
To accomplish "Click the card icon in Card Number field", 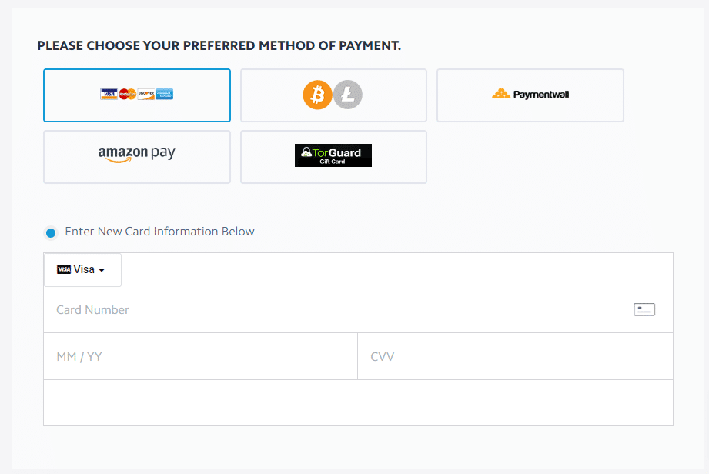I will point(644,309).
